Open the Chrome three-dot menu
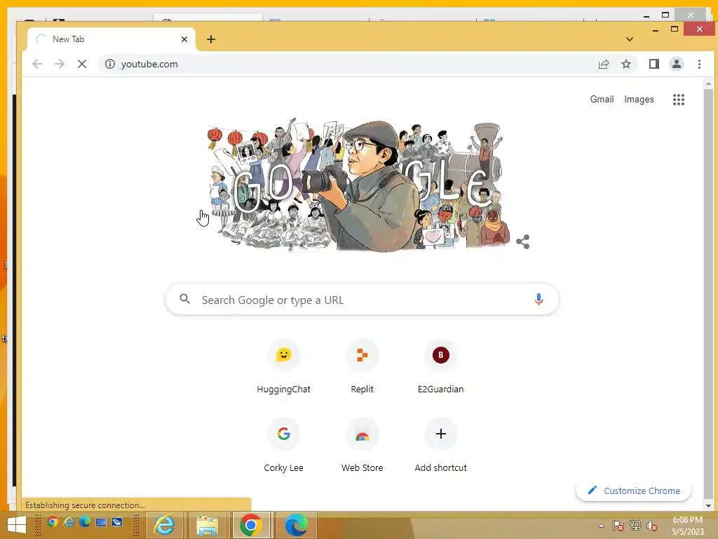Image resolution: width=718 pixels, height=539 pixels. click(699, 64)
